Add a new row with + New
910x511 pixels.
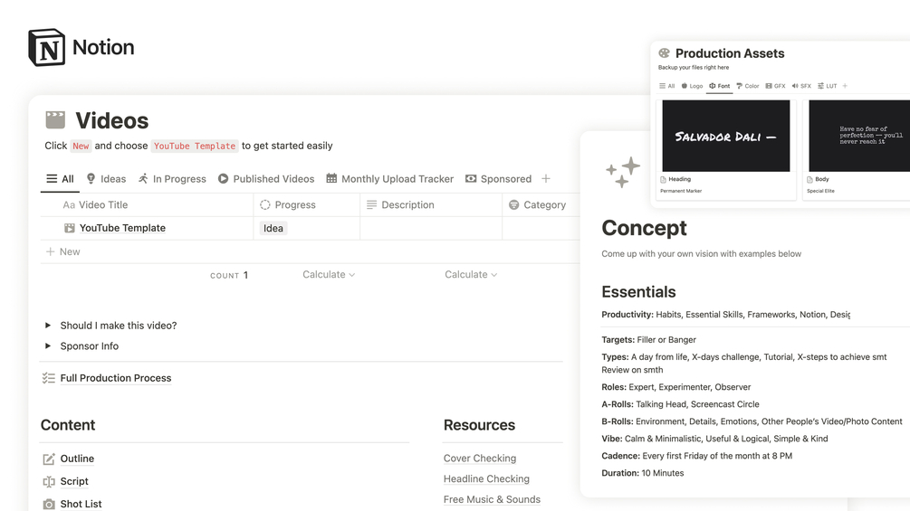[62, 252]
